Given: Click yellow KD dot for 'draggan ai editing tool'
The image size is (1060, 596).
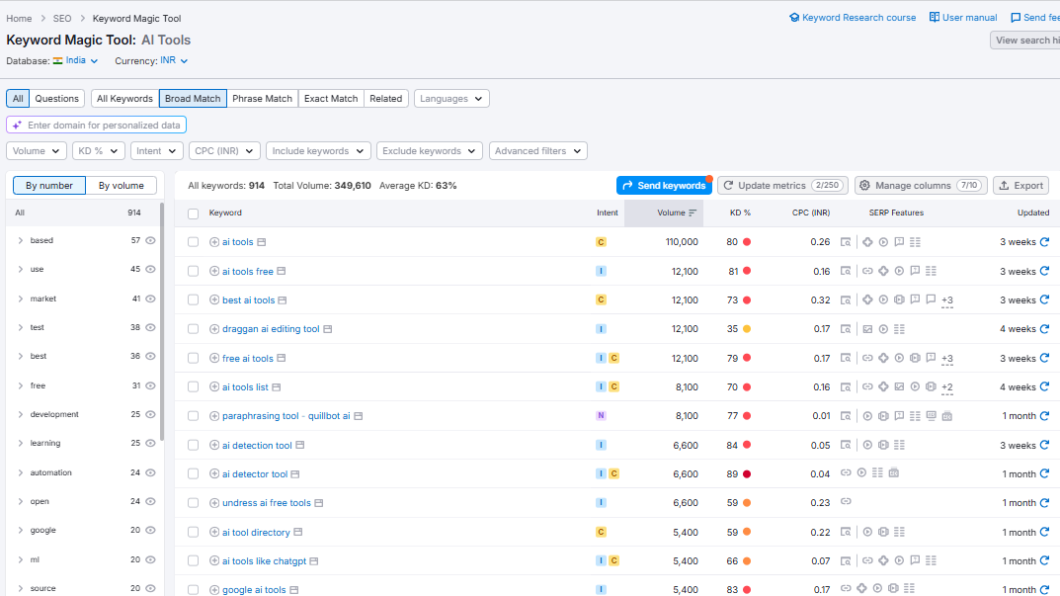Looking at the screenshot, I should click(x=747, y=329).
